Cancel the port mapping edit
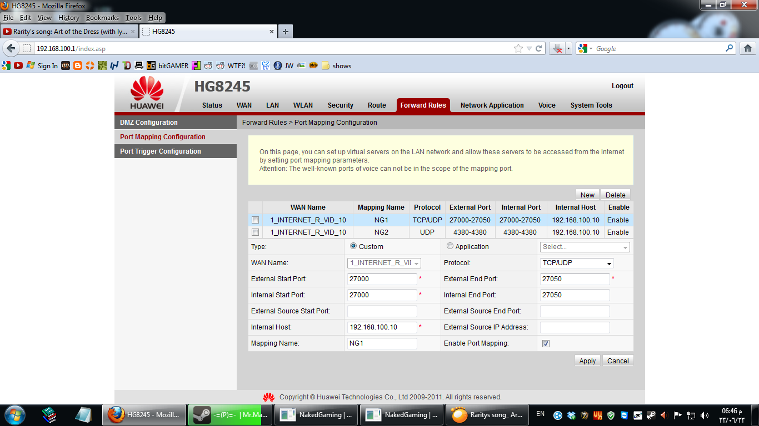The height and width of the screenshot is (426, 759). tap(618, 361)
